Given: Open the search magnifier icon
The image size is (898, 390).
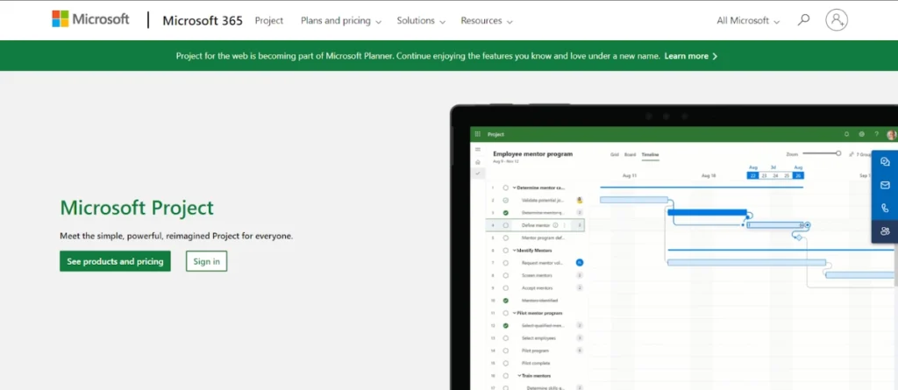Looking at the screenshot, I should pyautogui.click(x=803, y=20).
